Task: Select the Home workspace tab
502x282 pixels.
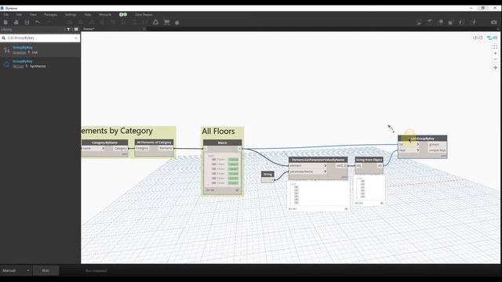Action: (x=89, y=29)
